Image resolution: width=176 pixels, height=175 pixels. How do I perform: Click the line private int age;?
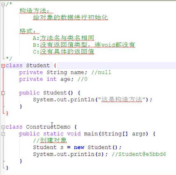[x=46, y=79]
